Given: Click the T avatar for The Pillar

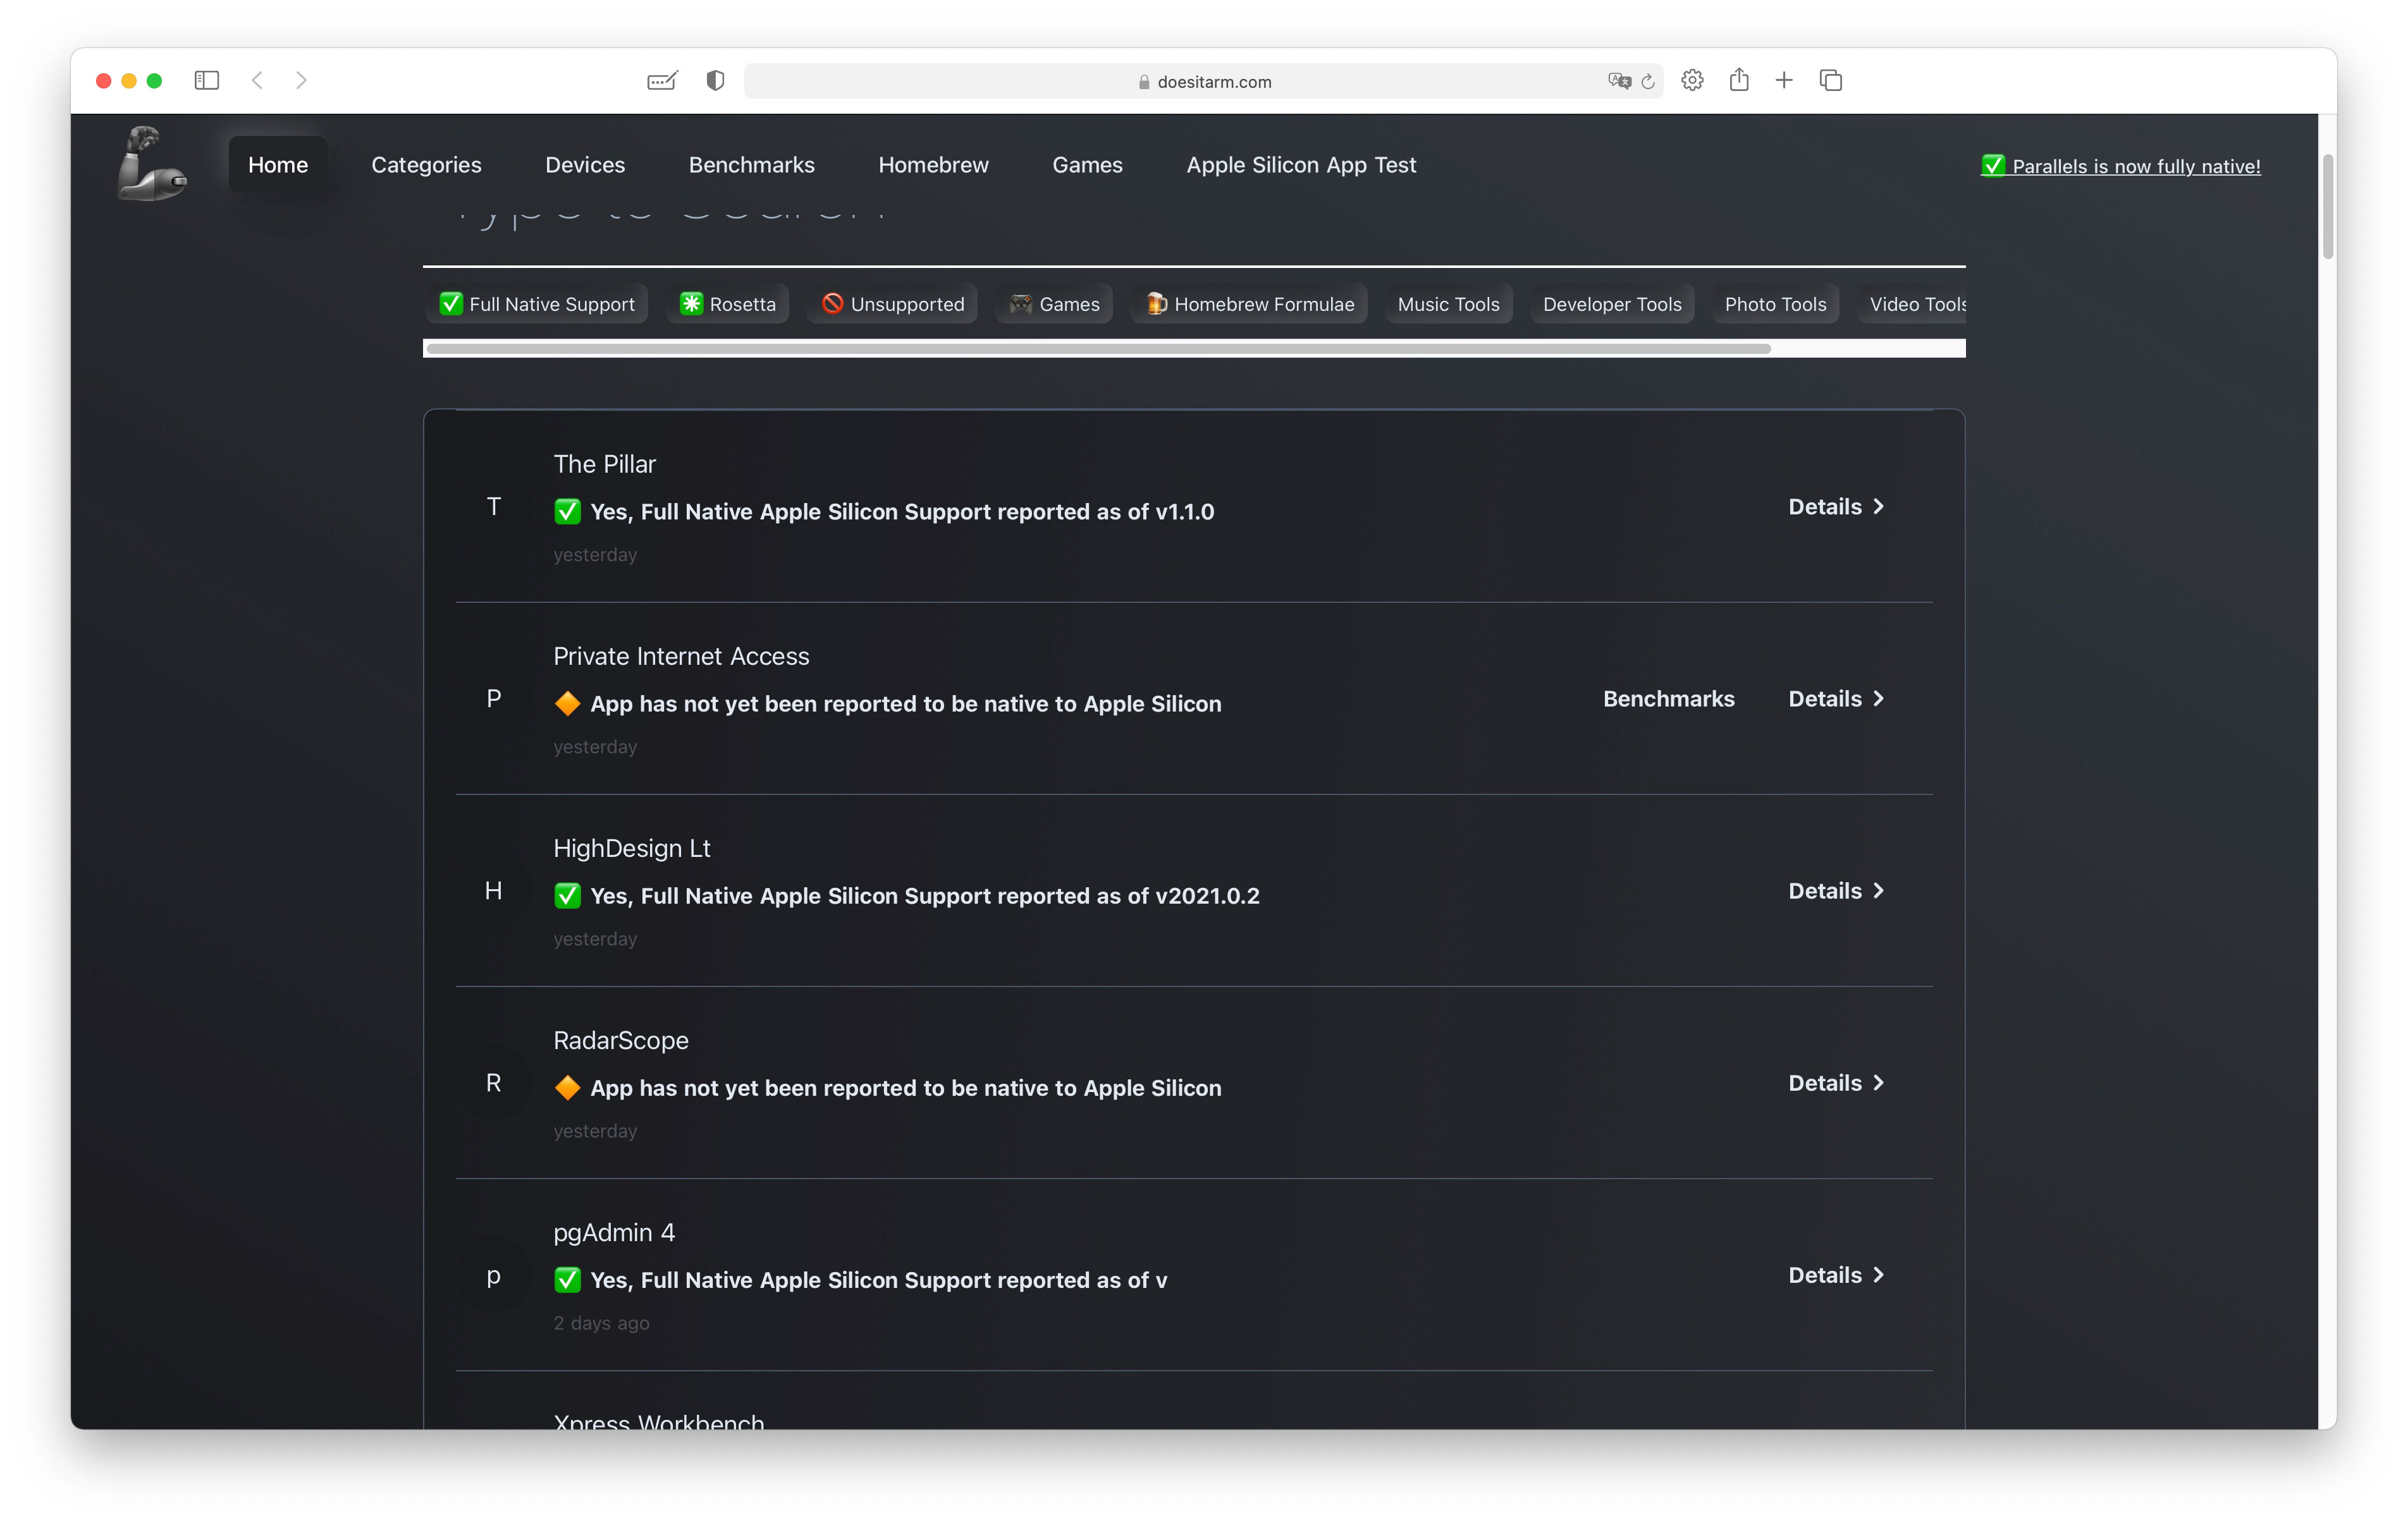Looking at the screenshot, I should tap(493, 507).
